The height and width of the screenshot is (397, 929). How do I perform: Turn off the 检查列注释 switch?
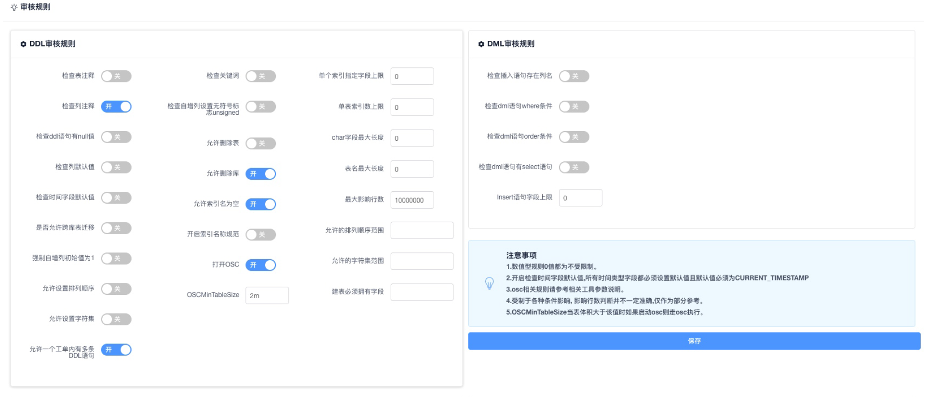pyautogui.click(x=116, y=106)
